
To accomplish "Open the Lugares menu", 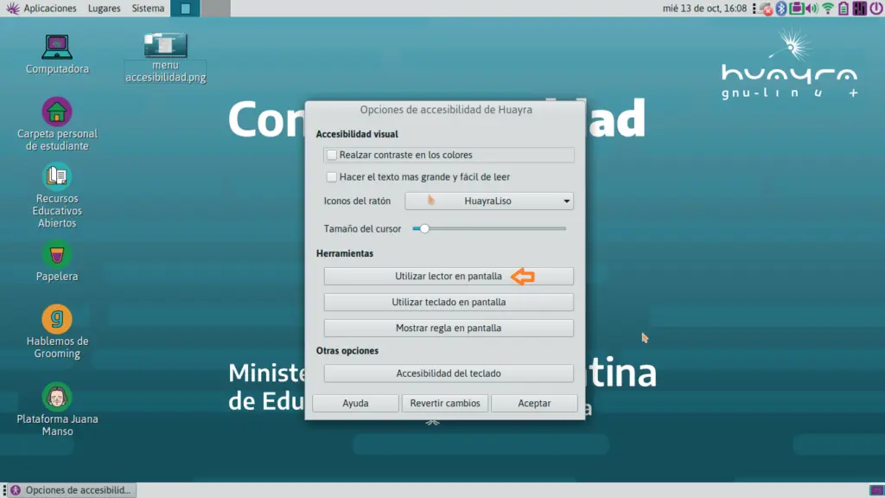I will (x=105, y=9).
